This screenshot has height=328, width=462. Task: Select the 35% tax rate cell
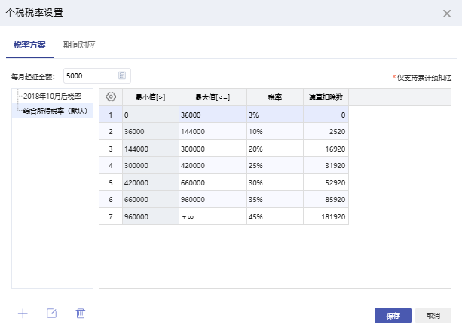tap(274, 198)
